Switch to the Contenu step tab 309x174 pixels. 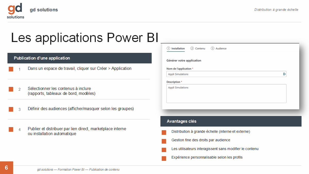pyautogui.click(x=198, y=48)
